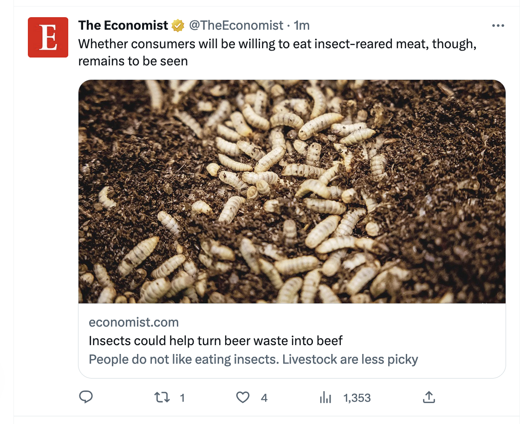Screen dimensions: 520x424
Task: Click the 'Whether consumers will be willing' text line
Action: coord(277,44)
